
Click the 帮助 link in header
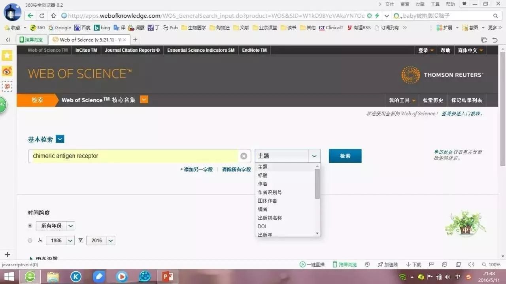point(446,50)
